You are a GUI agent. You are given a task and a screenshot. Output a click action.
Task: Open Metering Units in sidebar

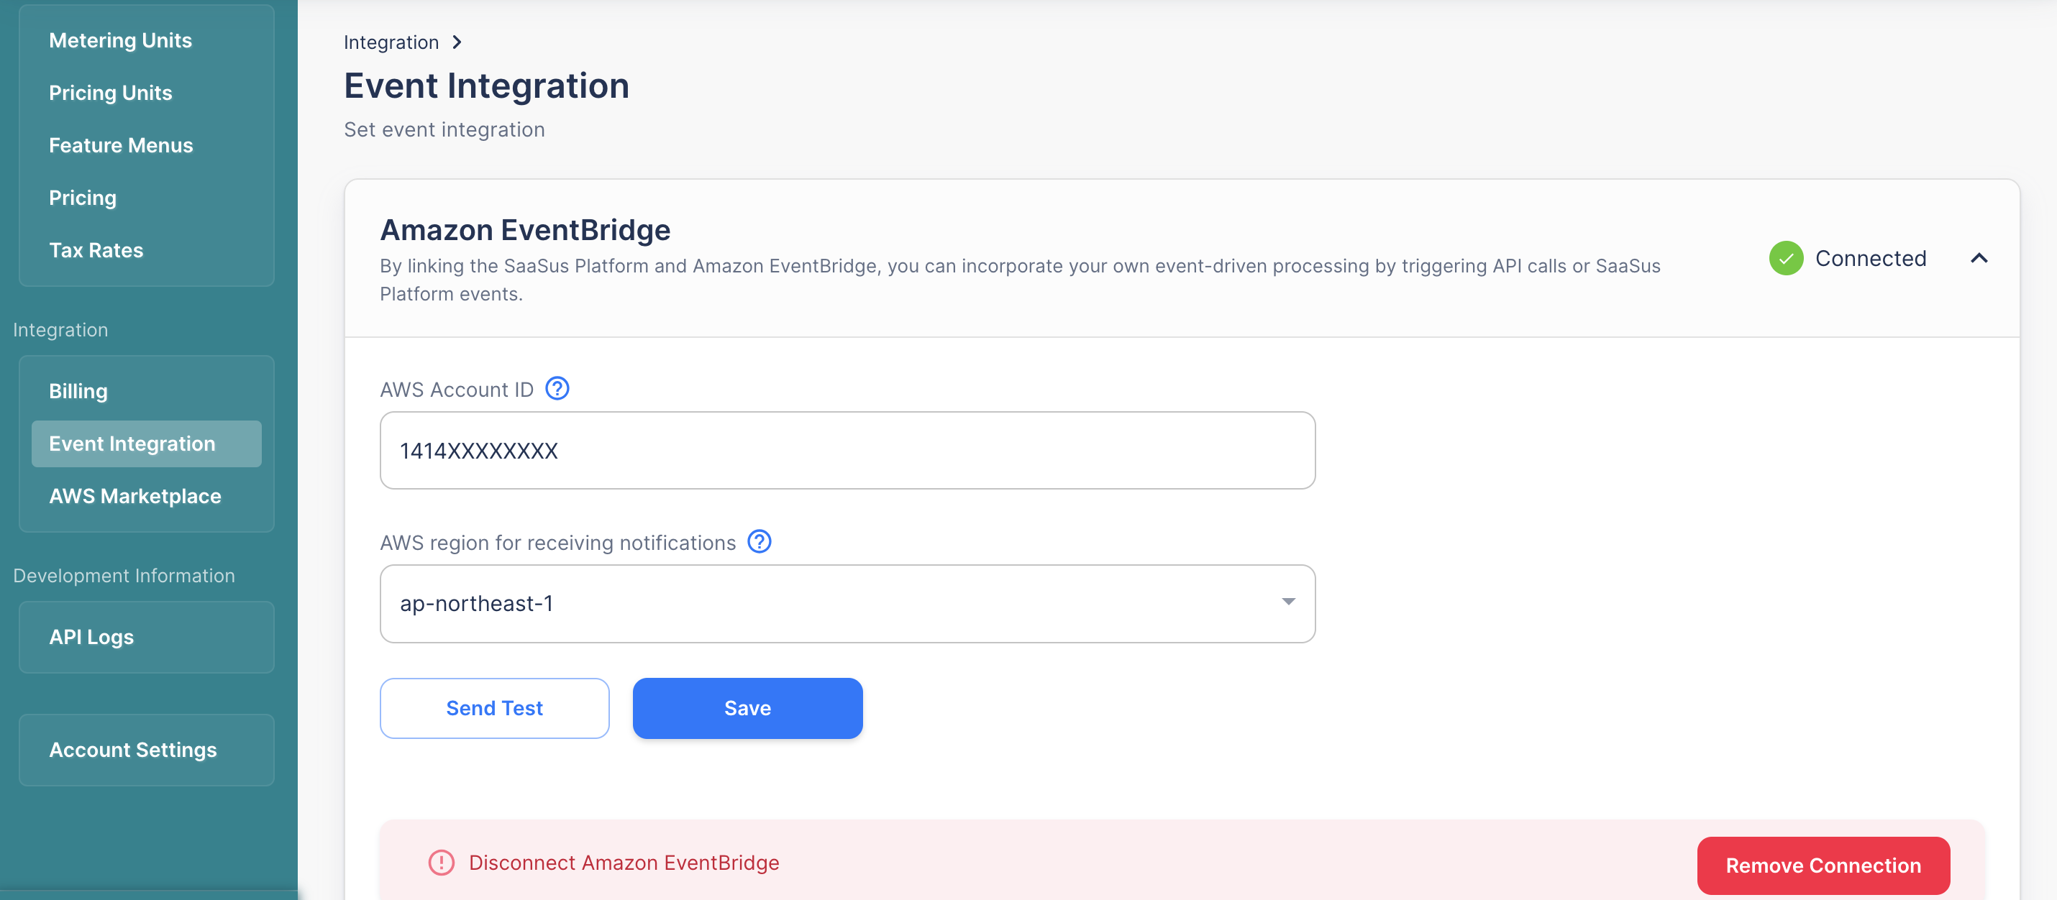121,41
